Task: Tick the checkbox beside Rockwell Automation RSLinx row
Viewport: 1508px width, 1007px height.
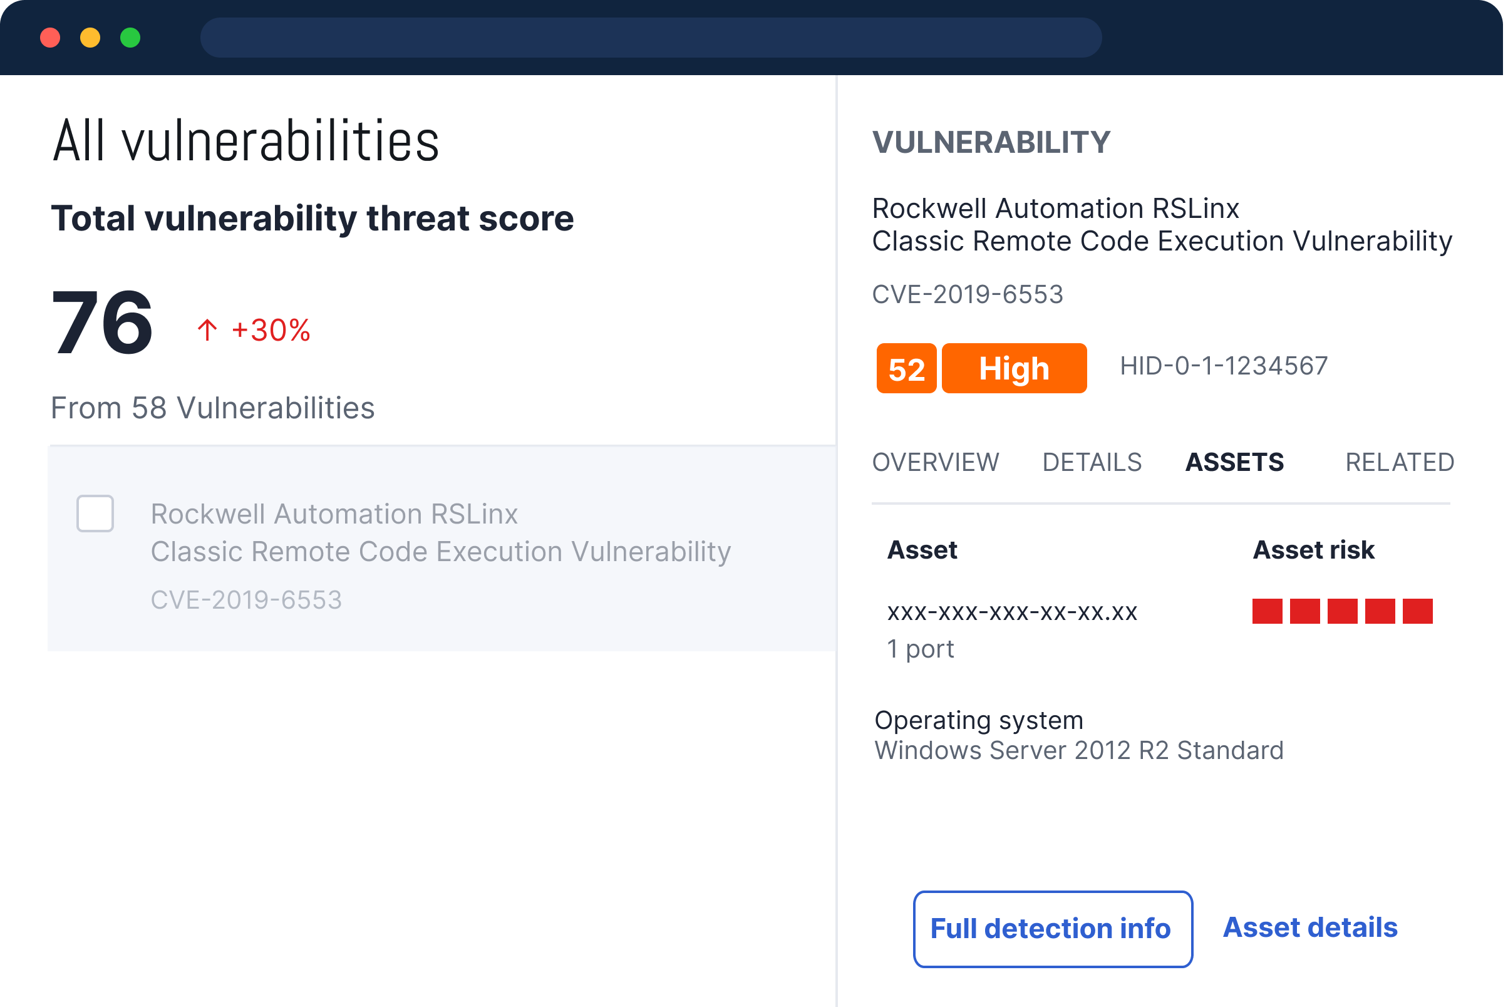Action: (95, 514)
